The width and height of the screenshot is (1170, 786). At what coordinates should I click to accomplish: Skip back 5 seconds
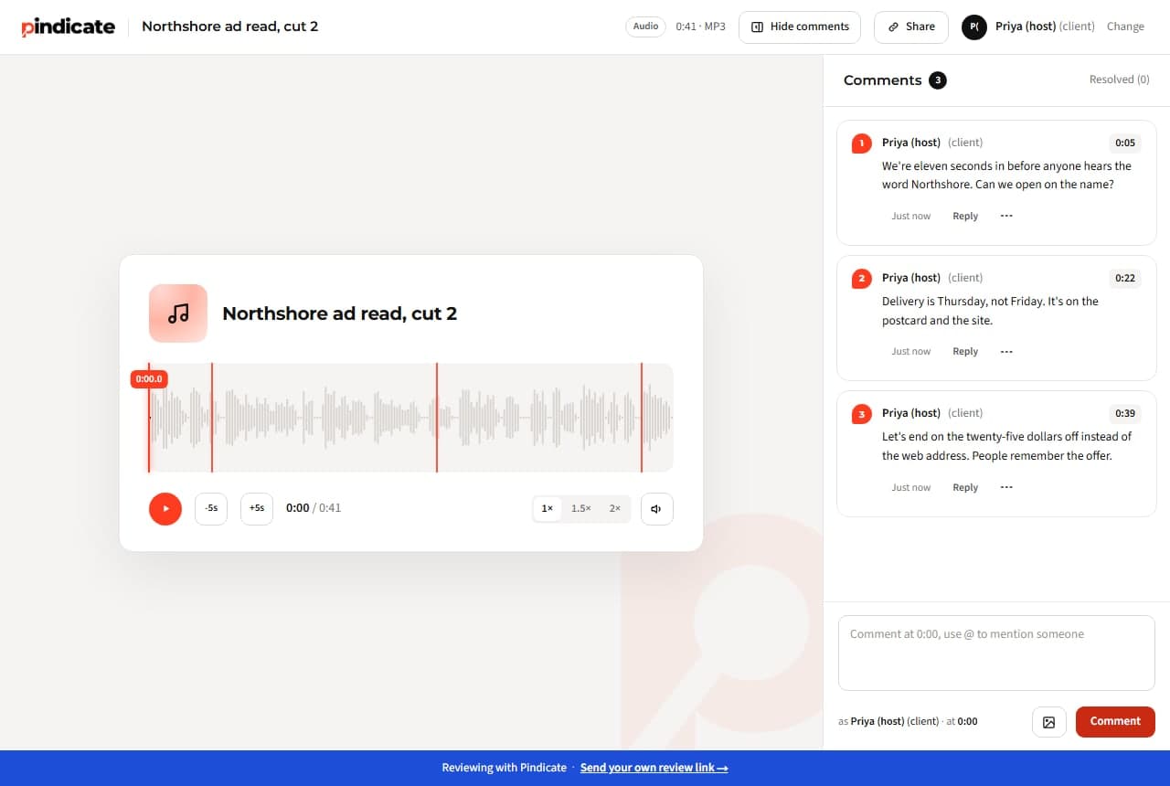pos(211,508)
